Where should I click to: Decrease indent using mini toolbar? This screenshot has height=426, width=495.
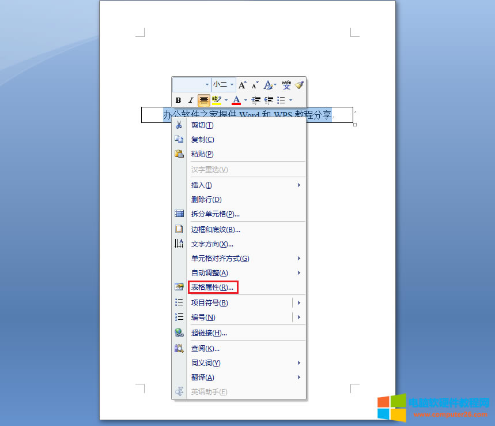pyautogui.click(x=256, y=100)
